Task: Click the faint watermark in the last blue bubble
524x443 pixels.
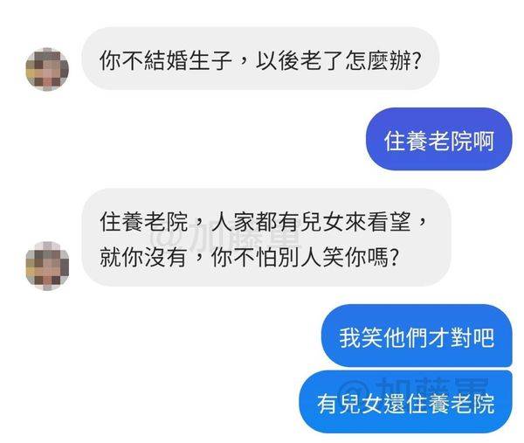Action: (x=413, y=386)
